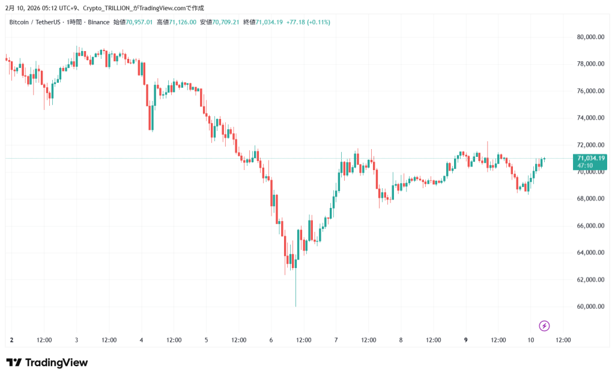Click the +77.18 (+0.11%) change value
Screen dimensions: 615x378
click(x=307, y=22)
